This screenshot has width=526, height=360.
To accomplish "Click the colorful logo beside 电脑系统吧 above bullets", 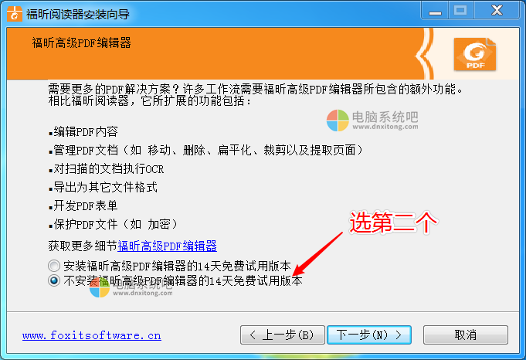I will [x=338, y=121].
